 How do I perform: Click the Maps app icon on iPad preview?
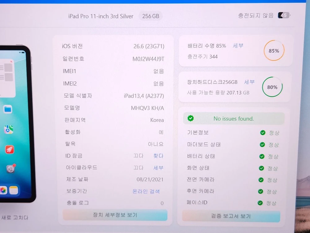coord(9,130)
